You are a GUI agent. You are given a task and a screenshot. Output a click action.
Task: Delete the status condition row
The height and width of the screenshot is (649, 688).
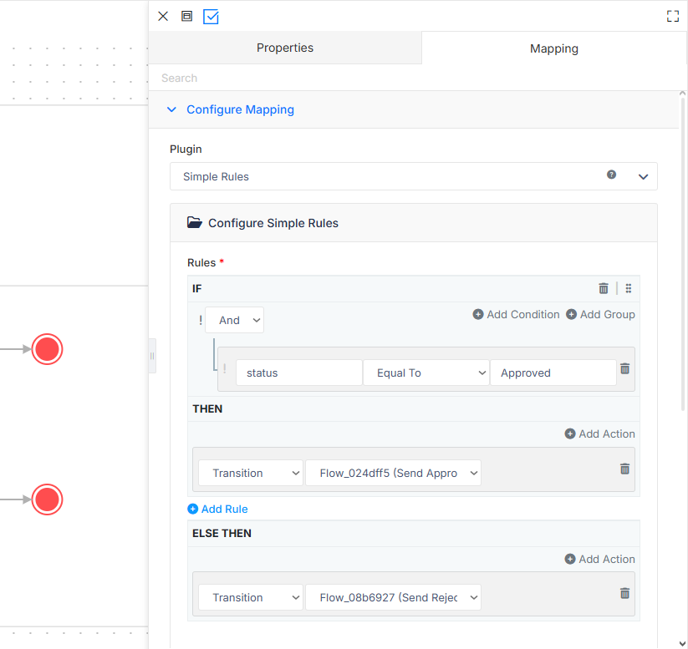[624, 369]
